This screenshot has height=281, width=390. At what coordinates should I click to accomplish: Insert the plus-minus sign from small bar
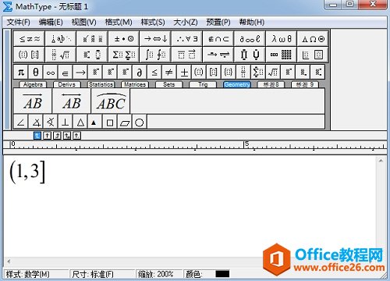[184, 72]
